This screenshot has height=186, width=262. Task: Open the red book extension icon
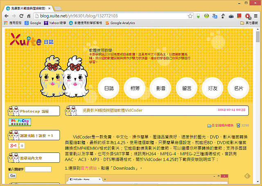coord(239,16)
